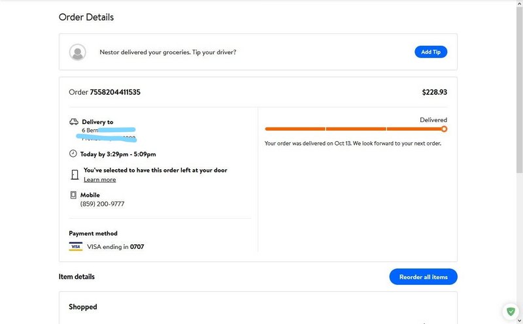
Task: Click the door icon for drop-off
Action: [75, 174]
